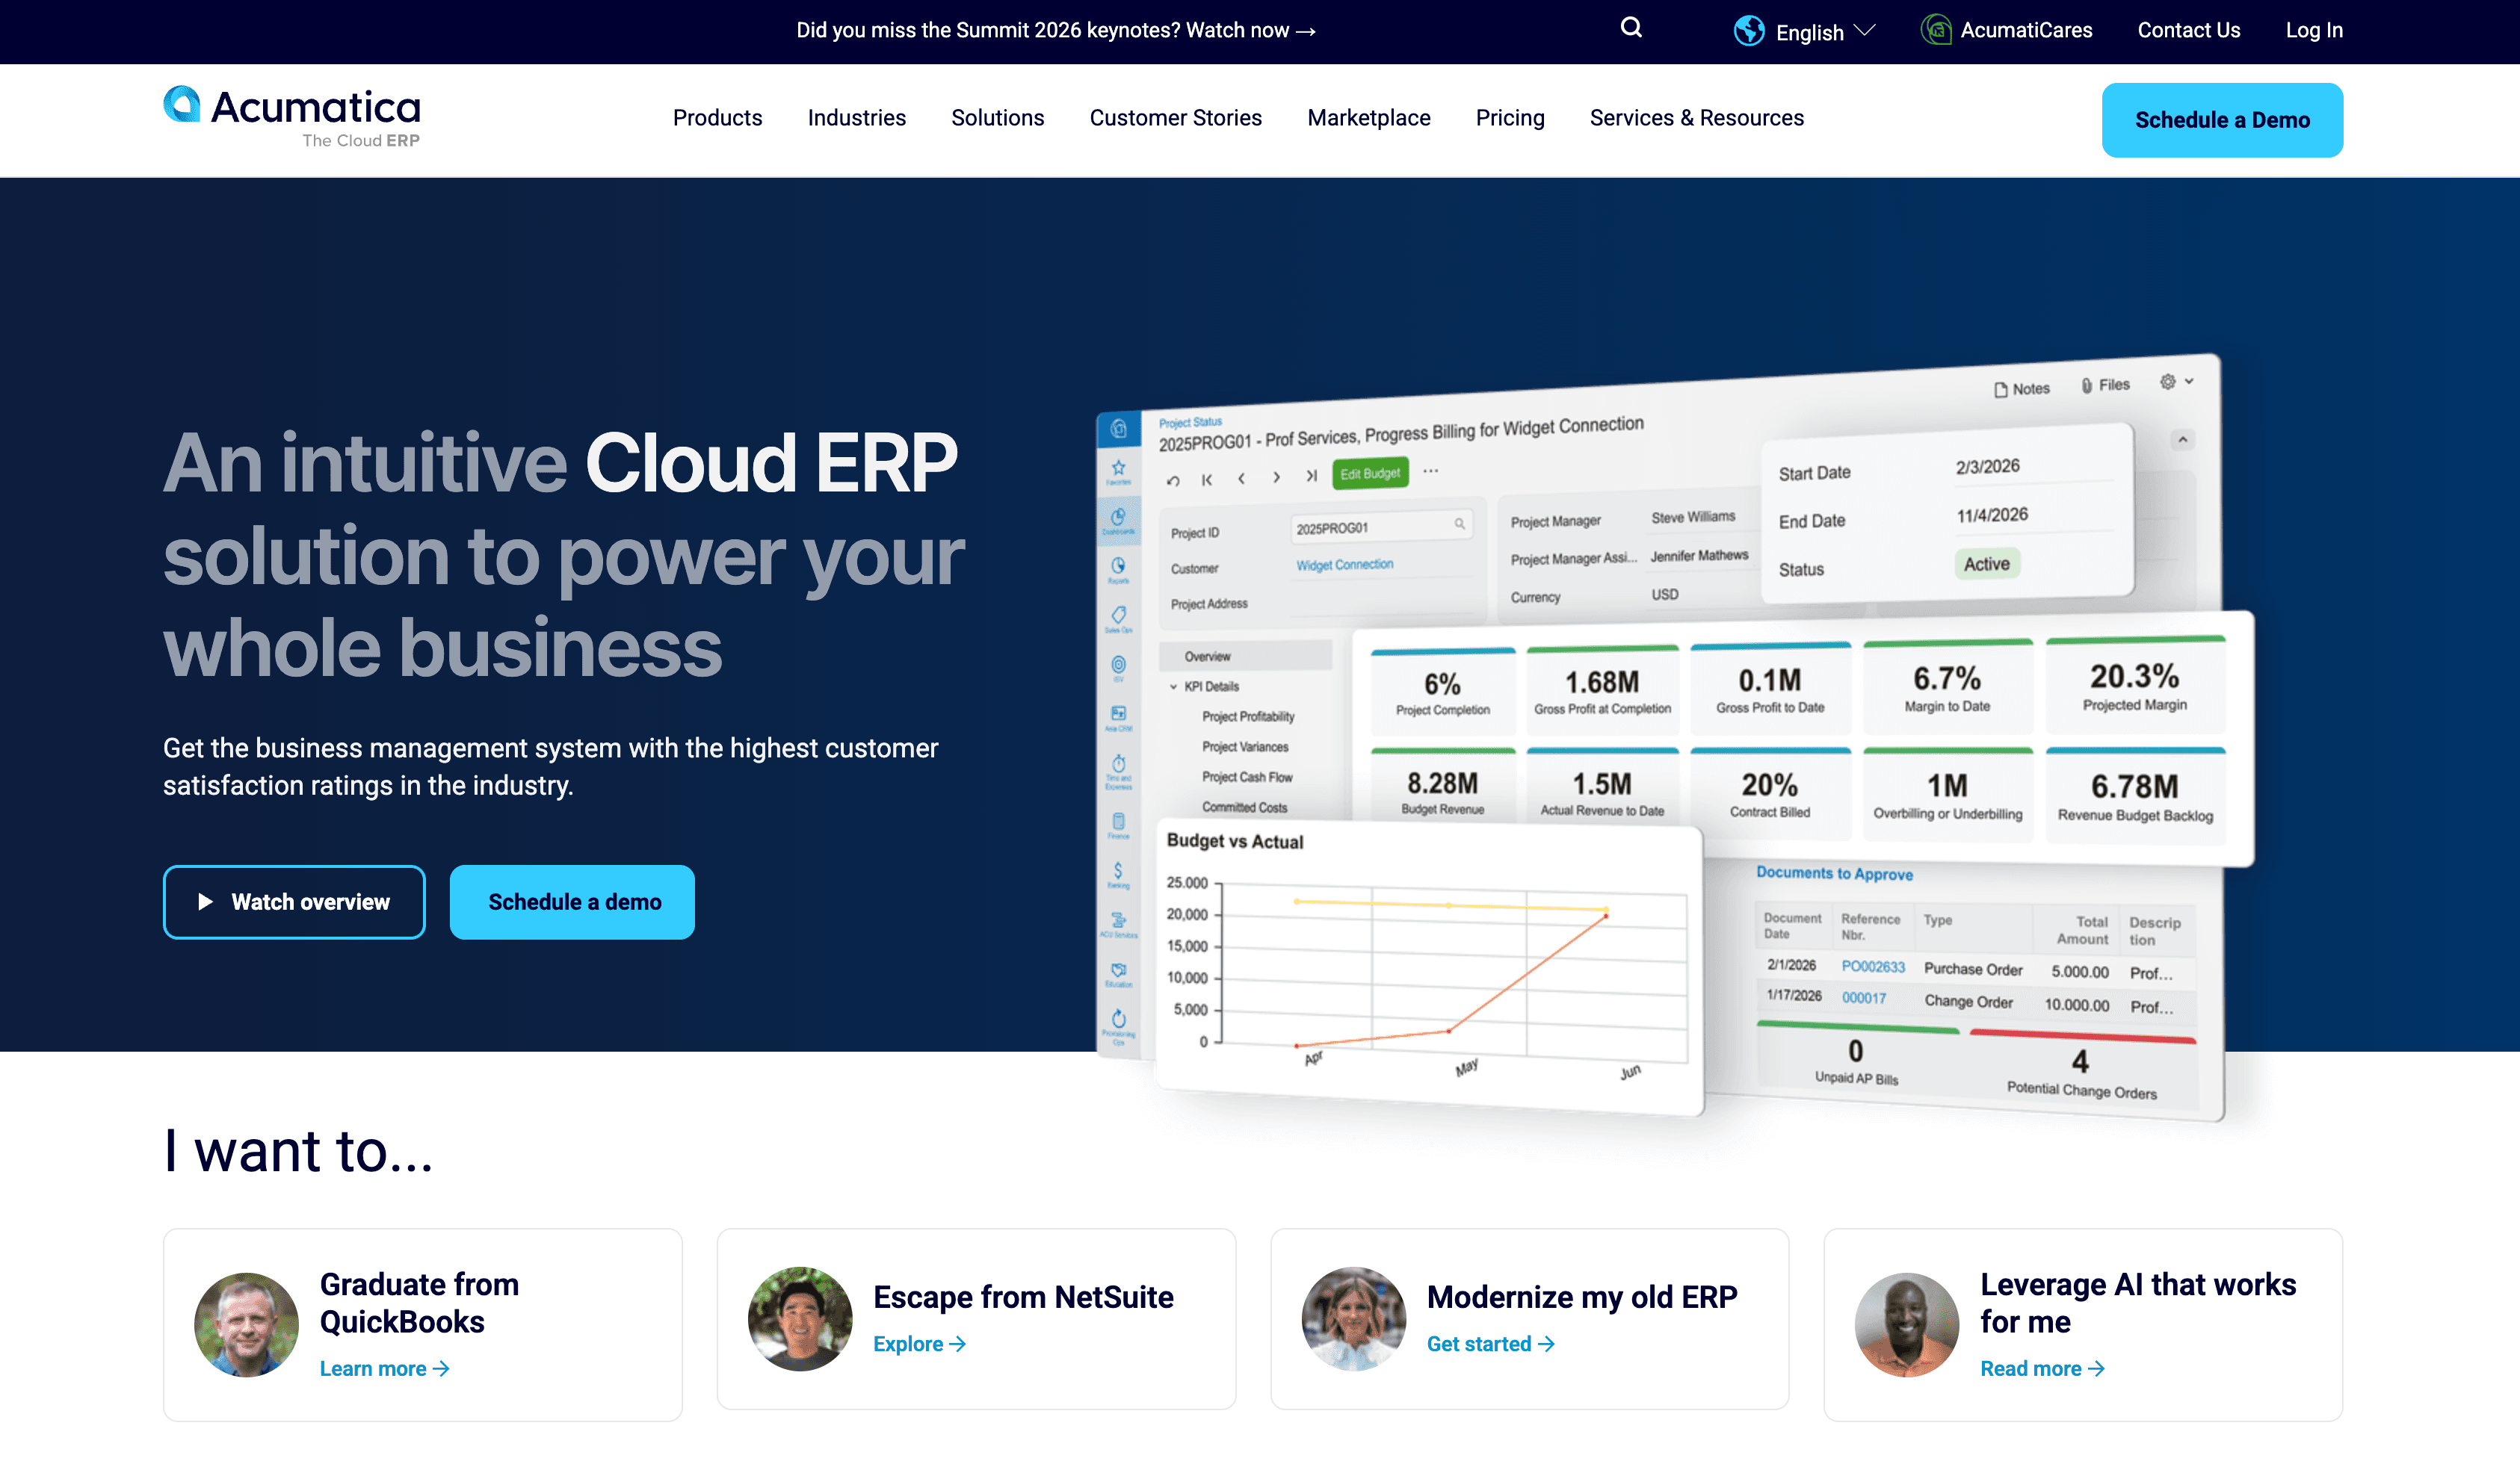Viewport: 2520px width, 1464px height.
Task: Click the 20.3% Projected Margin tile
Action: pos(2134,684)
